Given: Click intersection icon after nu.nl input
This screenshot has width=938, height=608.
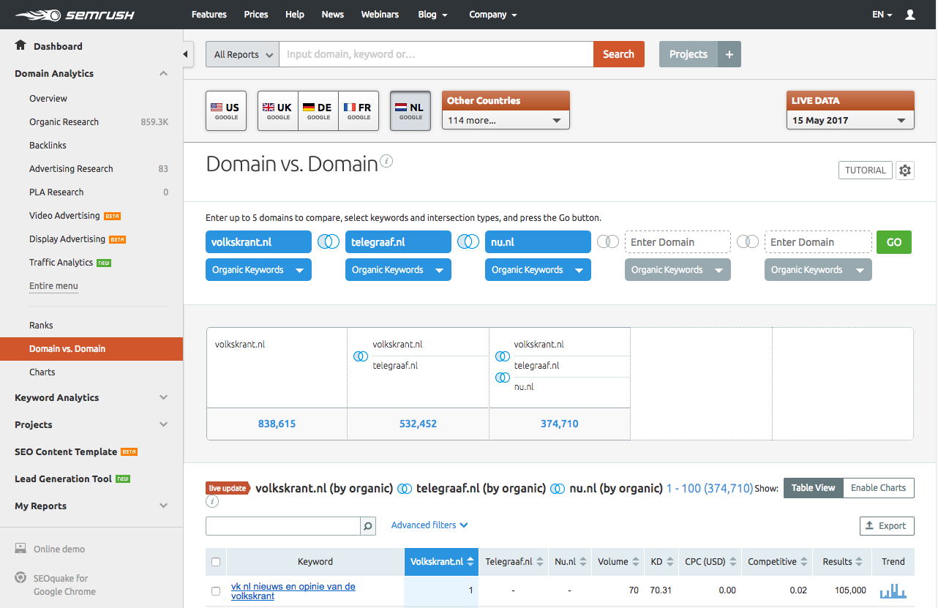Looking at the screenshot, I should [x=608, y=241].
